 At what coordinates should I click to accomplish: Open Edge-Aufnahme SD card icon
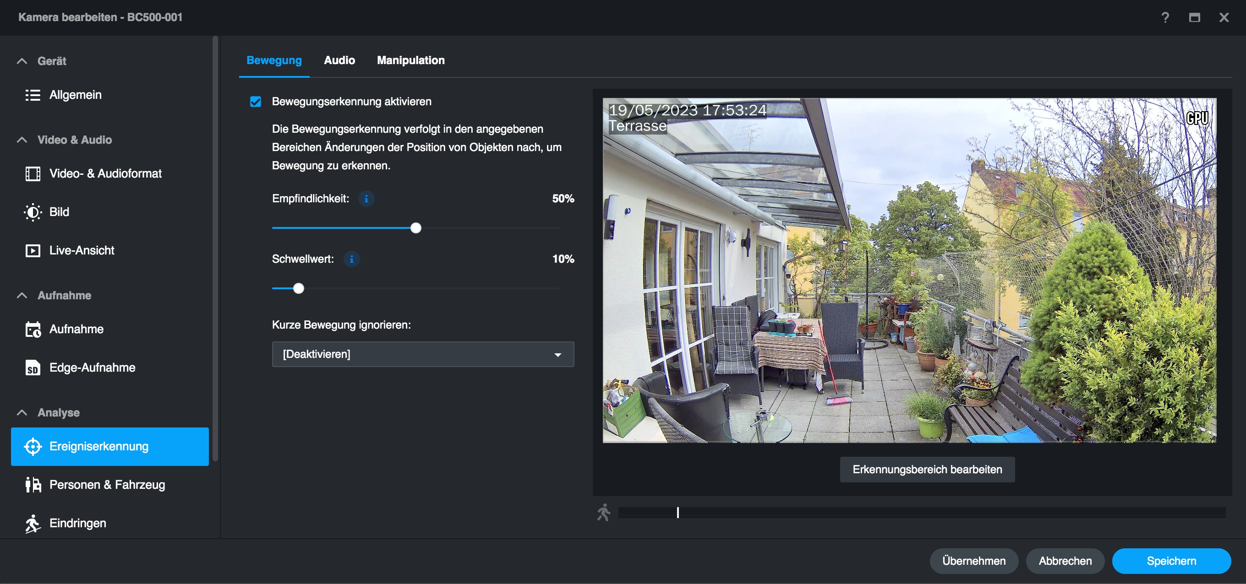(33, 368)
